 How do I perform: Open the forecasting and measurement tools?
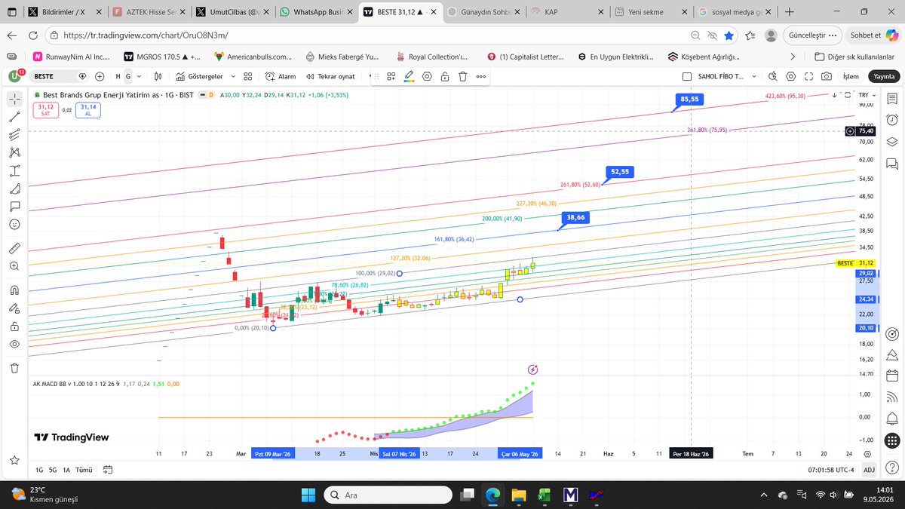click(14, 170)
